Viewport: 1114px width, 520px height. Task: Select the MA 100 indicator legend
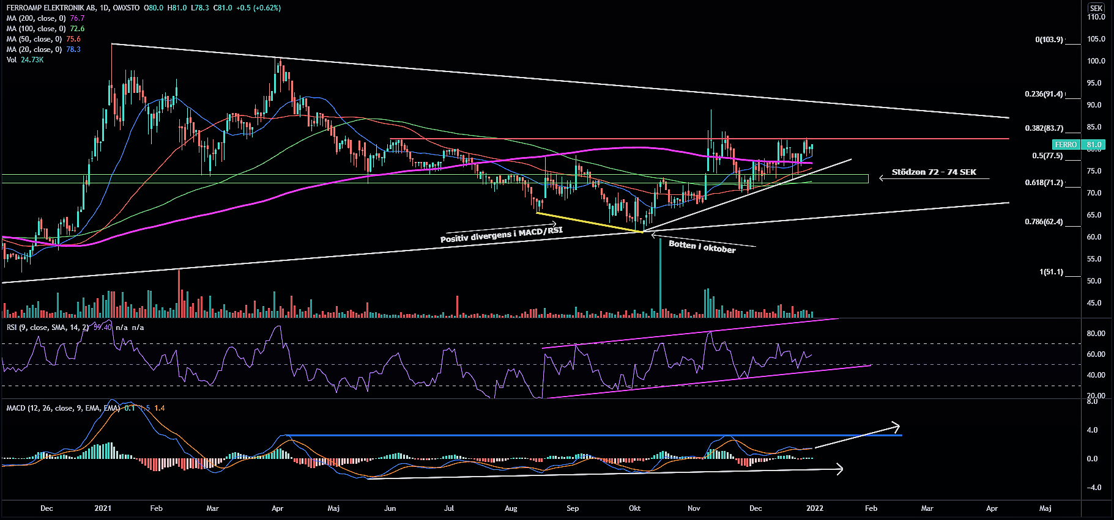[37, 29]
